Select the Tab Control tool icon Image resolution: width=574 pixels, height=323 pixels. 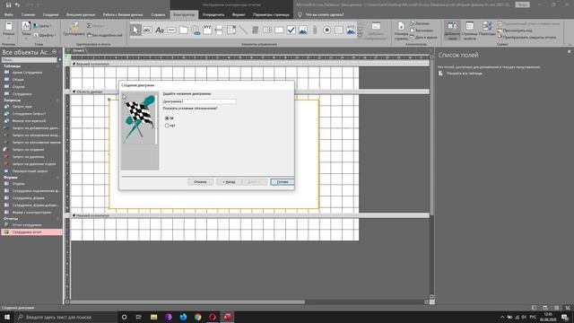point(183,30)
